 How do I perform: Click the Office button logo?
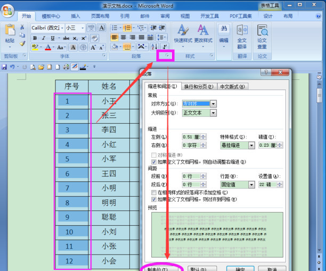coord(7,11)
